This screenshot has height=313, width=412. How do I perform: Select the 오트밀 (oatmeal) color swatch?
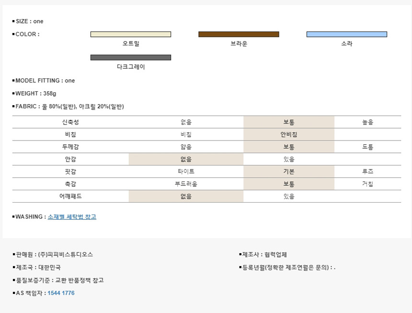click(x=131, y=34)
